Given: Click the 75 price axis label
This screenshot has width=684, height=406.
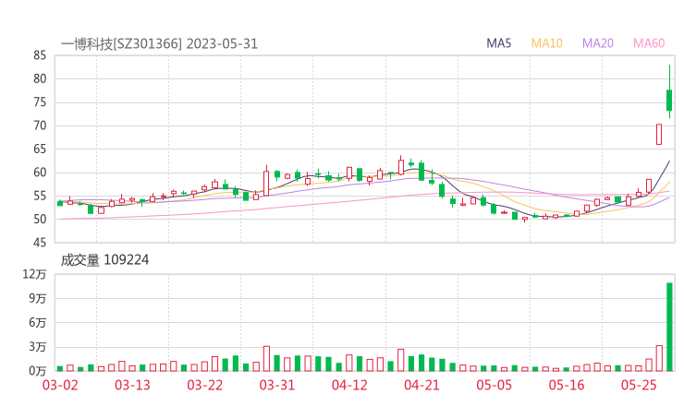Looking at the screenshot, I should pyautogui.click(x=40, y=102).
